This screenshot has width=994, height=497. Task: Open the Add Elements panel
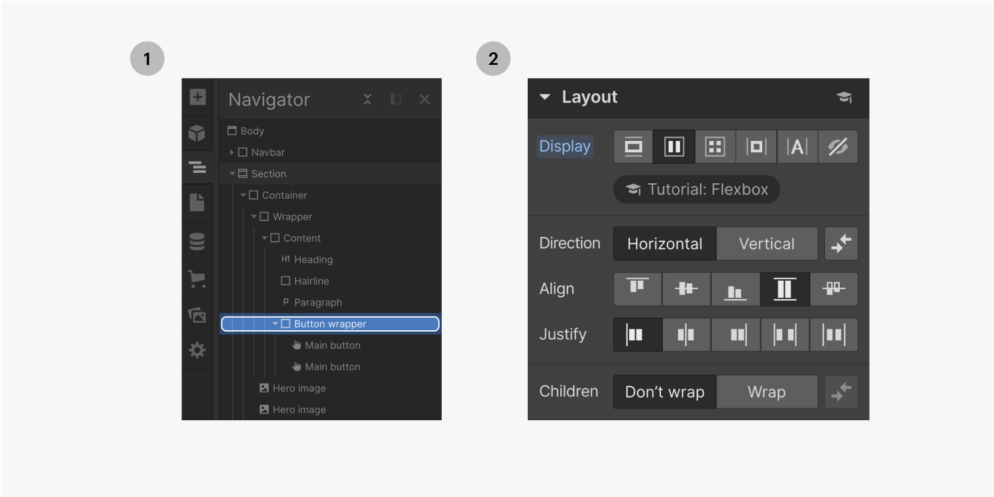pos(197,97)
